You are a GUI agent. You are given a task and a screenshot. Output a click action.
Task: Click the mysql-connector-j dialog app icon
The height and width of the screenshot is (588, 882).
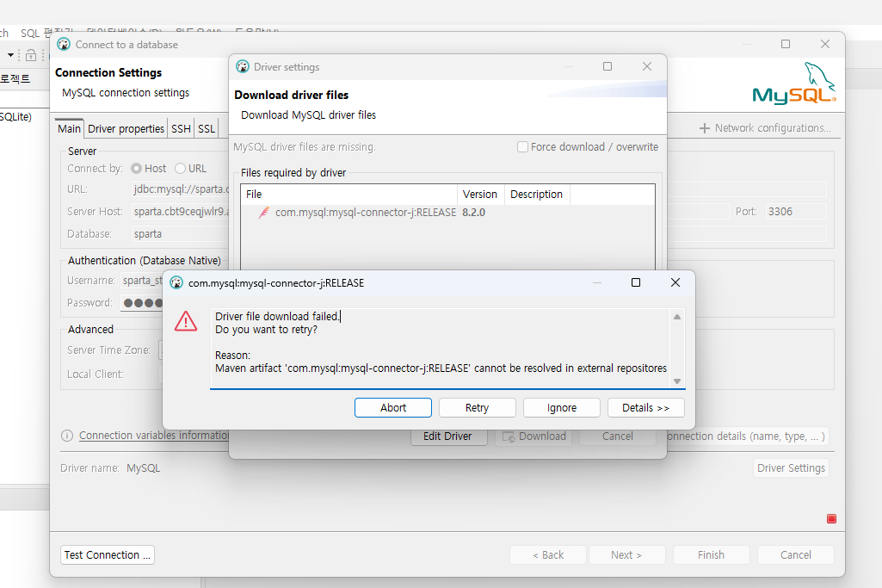(x=176, y=282)
